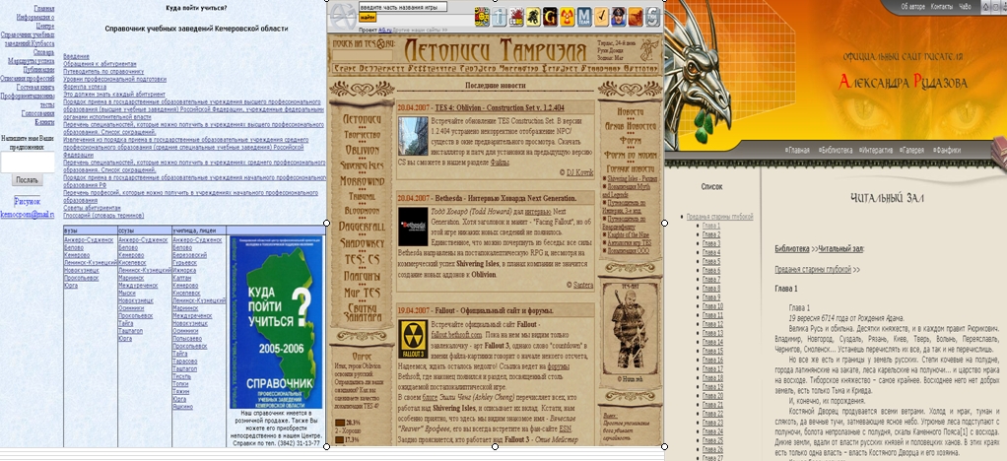Click the checkmark icon in AG.ru bar
The image size is (1007, 461).
[x=601, y=16]
